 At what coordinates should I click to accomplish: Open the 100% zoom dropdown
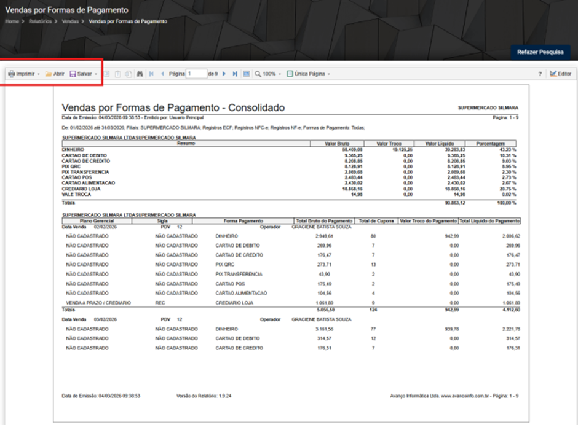point(268,74)
